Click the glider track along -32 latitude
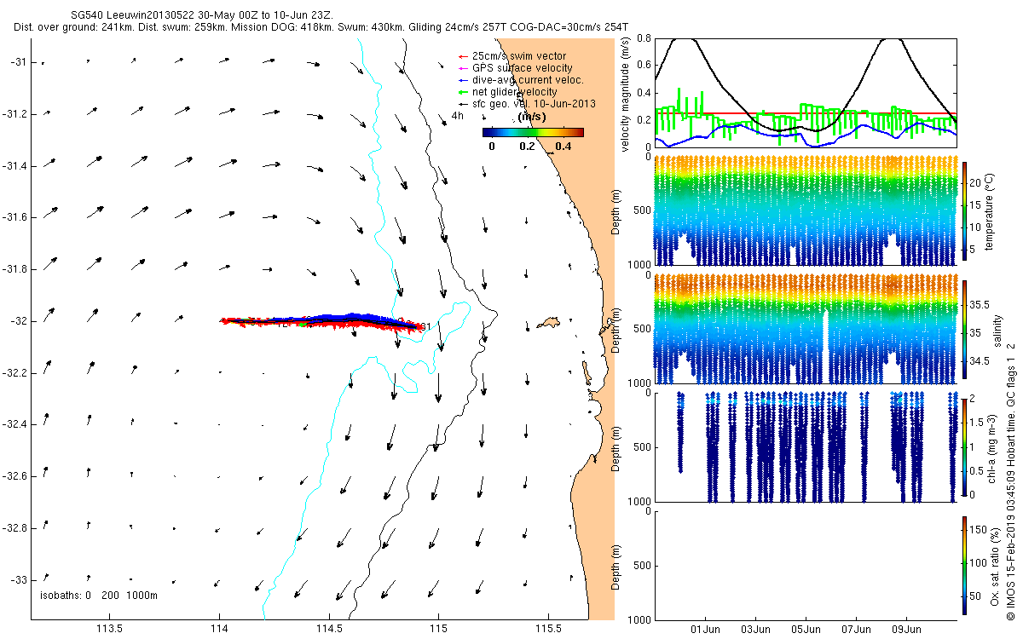 (x=322, y=320)
